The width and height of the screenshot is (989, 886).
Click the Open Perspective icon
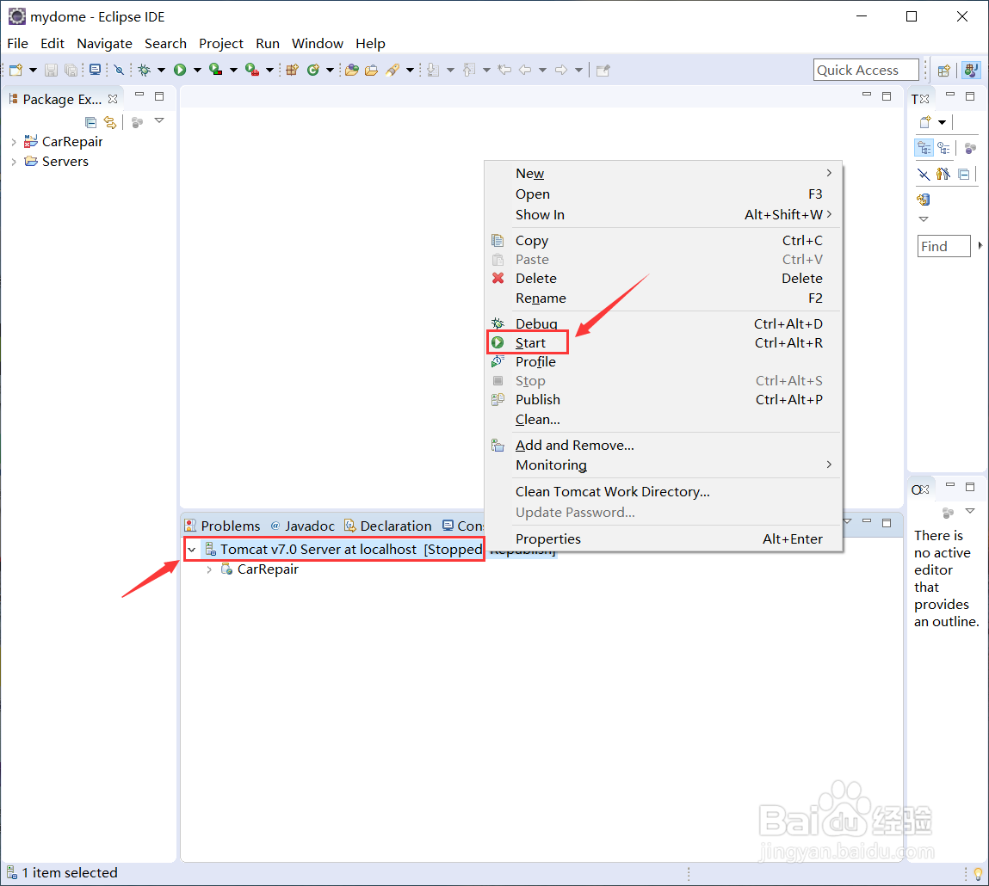(x=943, y=71)
